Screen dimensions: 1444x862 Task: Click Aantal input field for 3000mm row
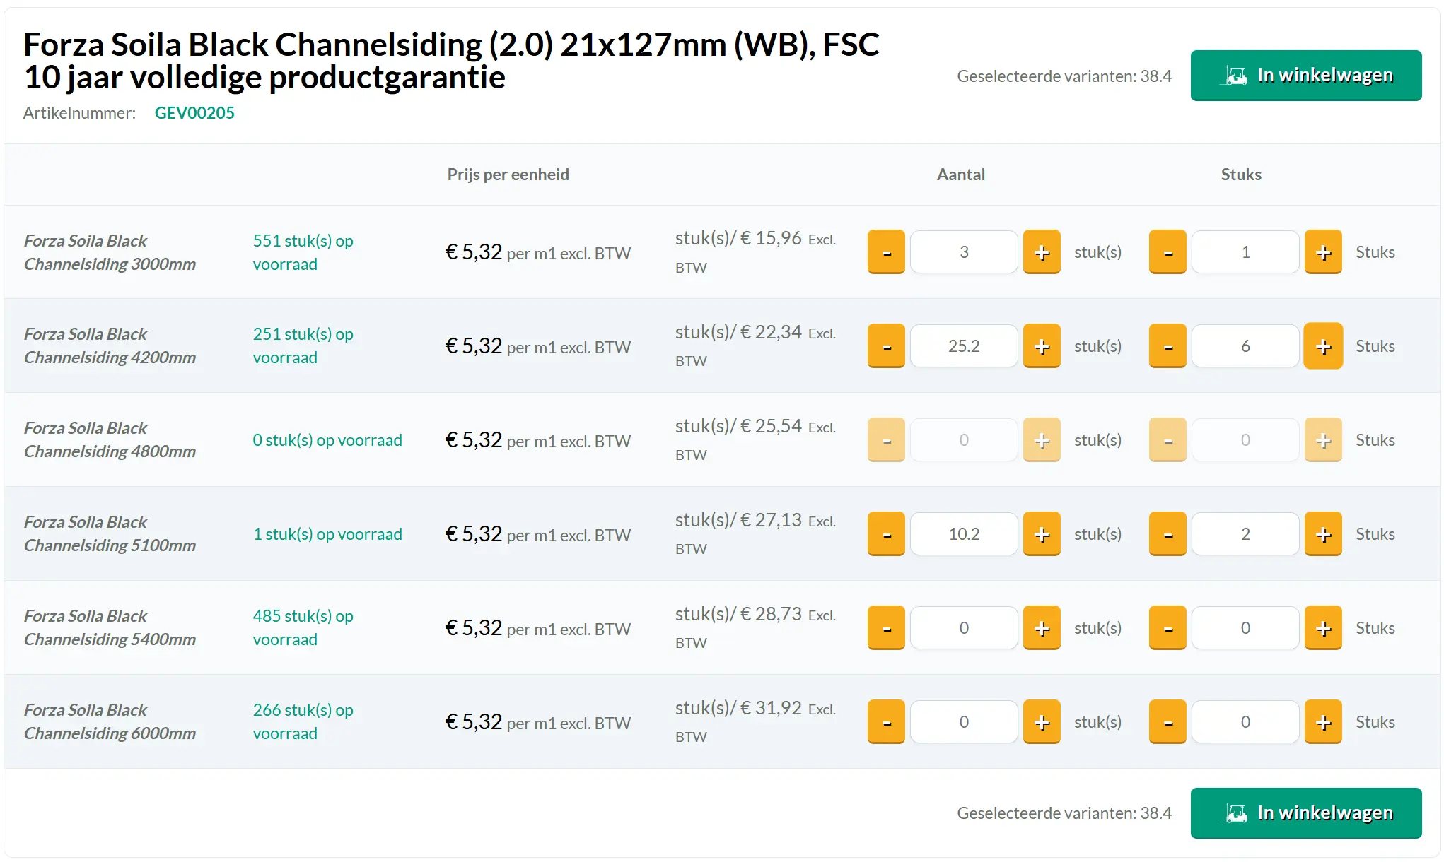[964, 252]
